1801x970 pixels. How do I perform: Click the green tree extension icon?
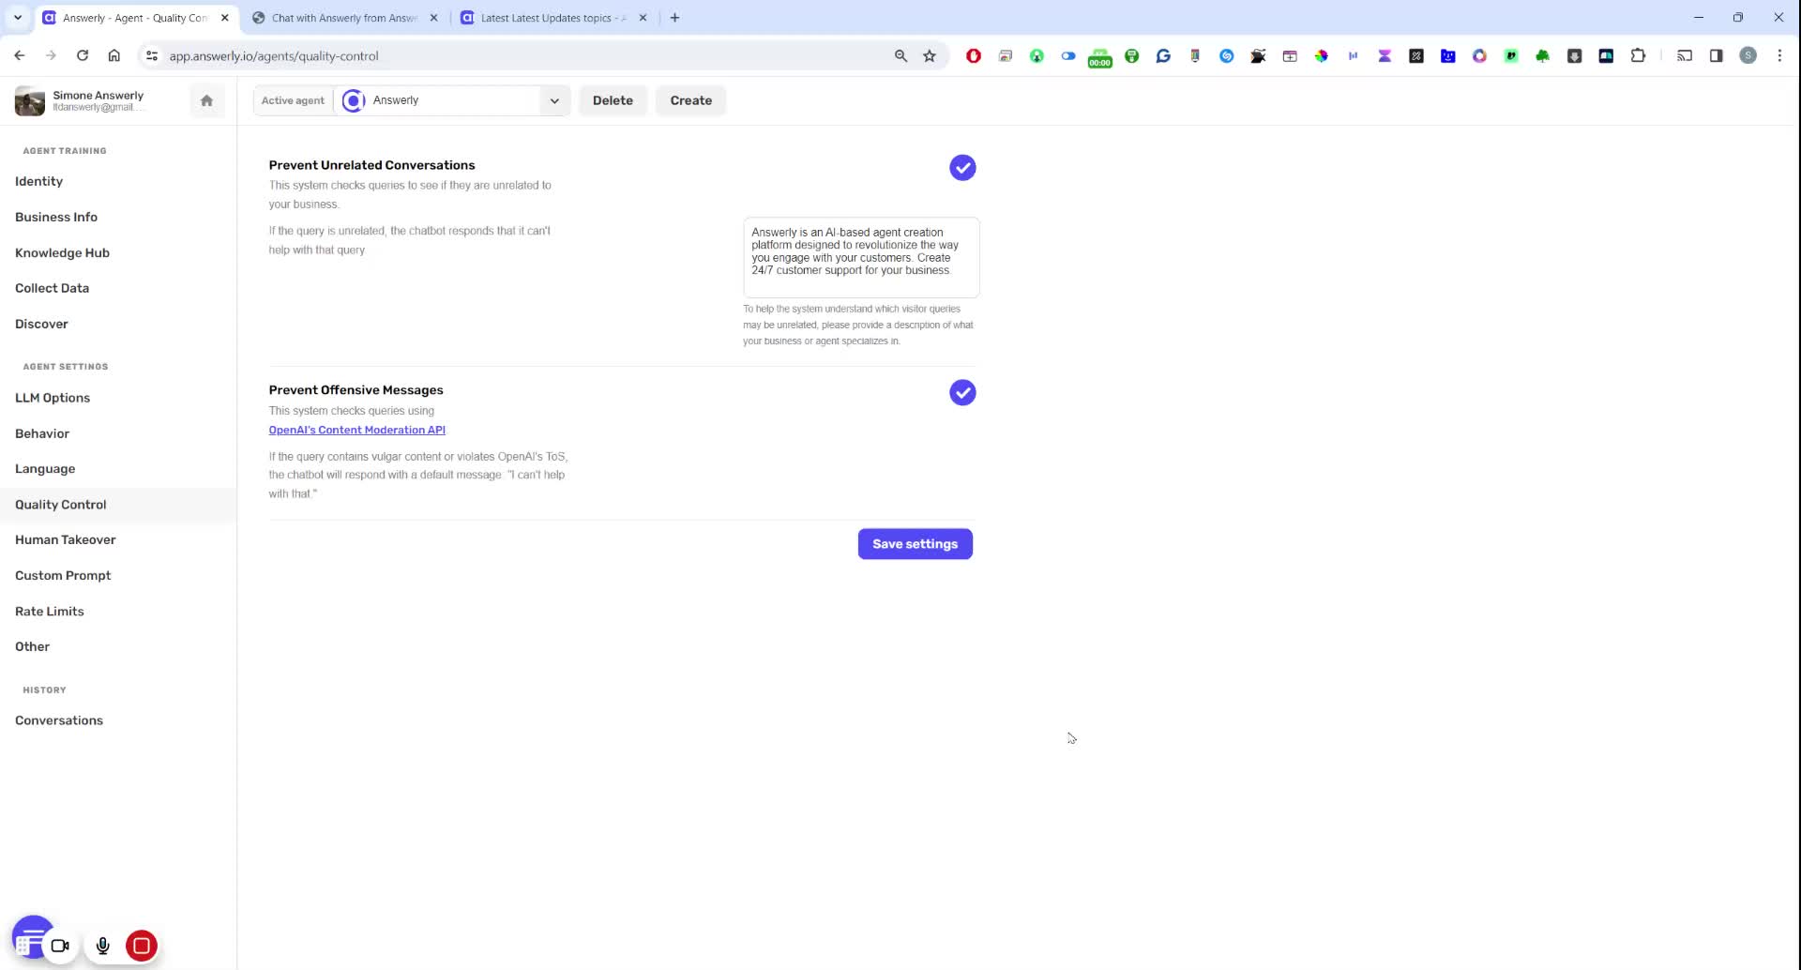[1542, 56]
